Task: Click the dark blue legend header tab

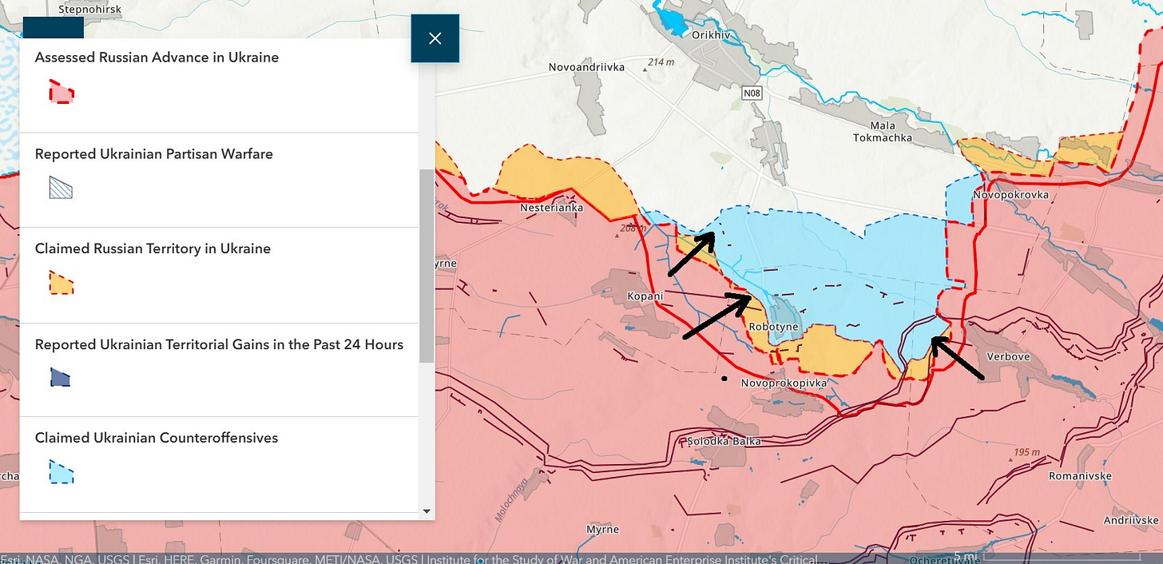Action: tap(54, 27)
